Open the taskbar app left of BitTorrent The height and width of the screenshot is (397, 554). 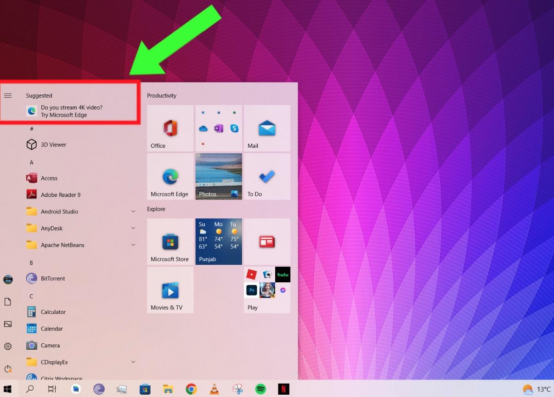pyautogui.click(x=76, y=389)
